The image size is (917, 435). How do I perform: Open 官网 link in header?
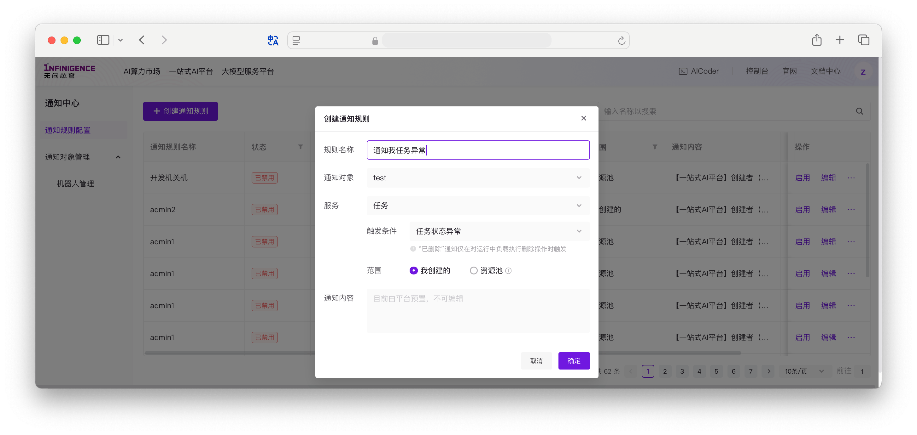click(x=789, y=71)
